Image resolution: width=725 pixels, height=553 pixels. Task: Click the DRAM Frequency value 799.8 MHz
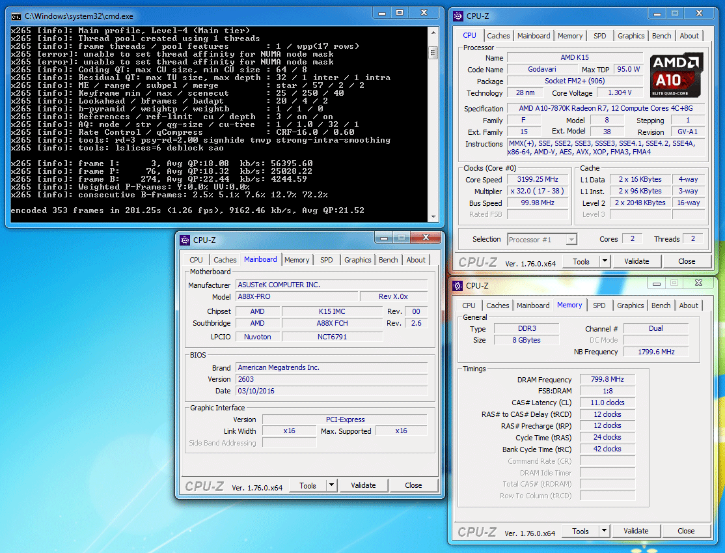point(608,380)
